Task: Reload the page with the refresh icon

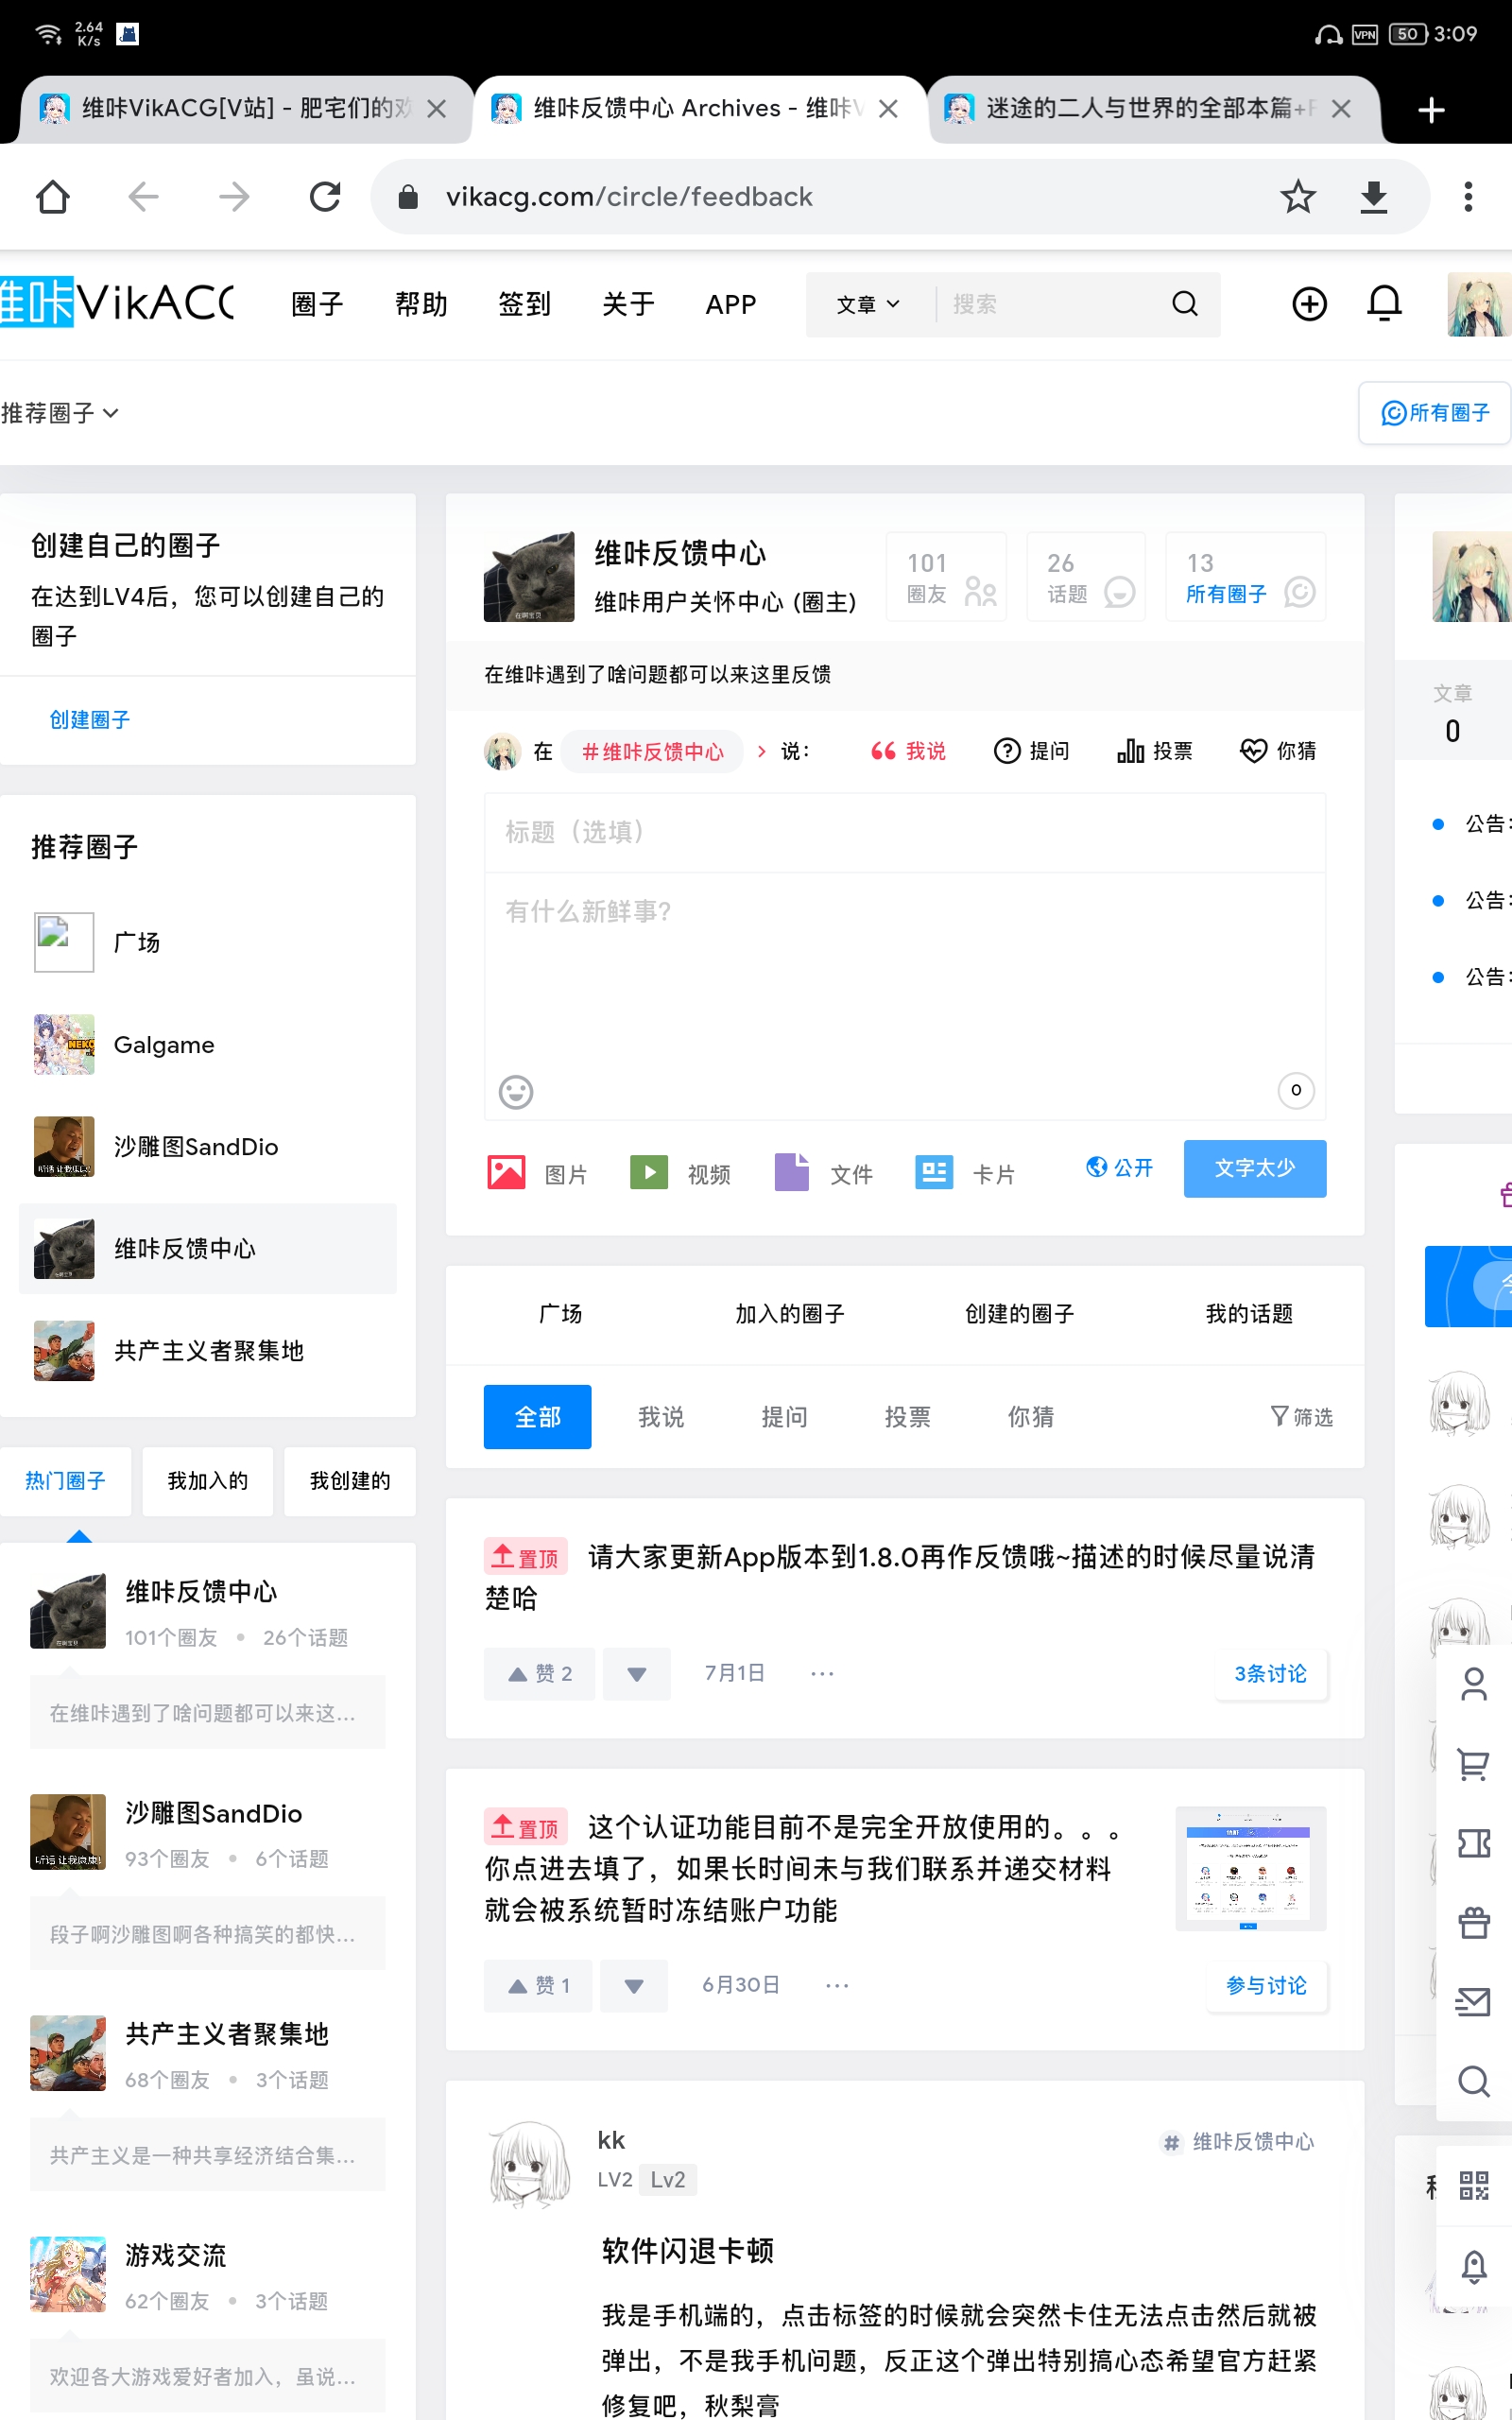Action: pos(325,197)
